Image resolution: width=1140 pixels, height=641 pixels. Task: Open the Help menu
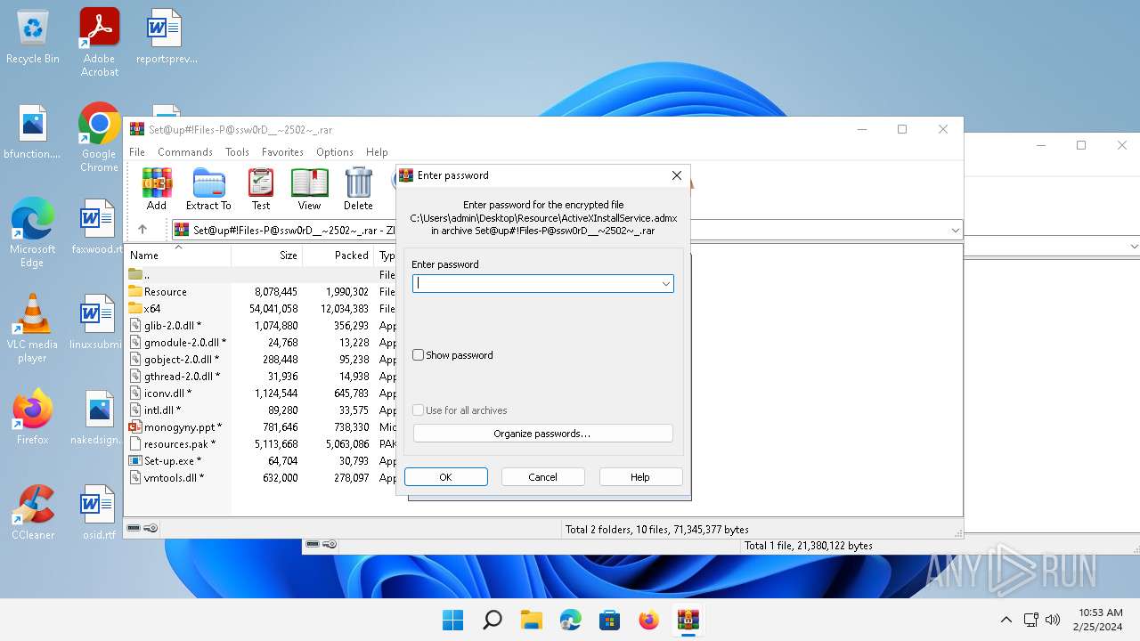[x=377, y=152]
